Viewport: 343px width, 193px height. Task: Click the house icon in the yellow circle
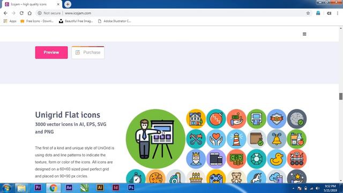(196, 119)
